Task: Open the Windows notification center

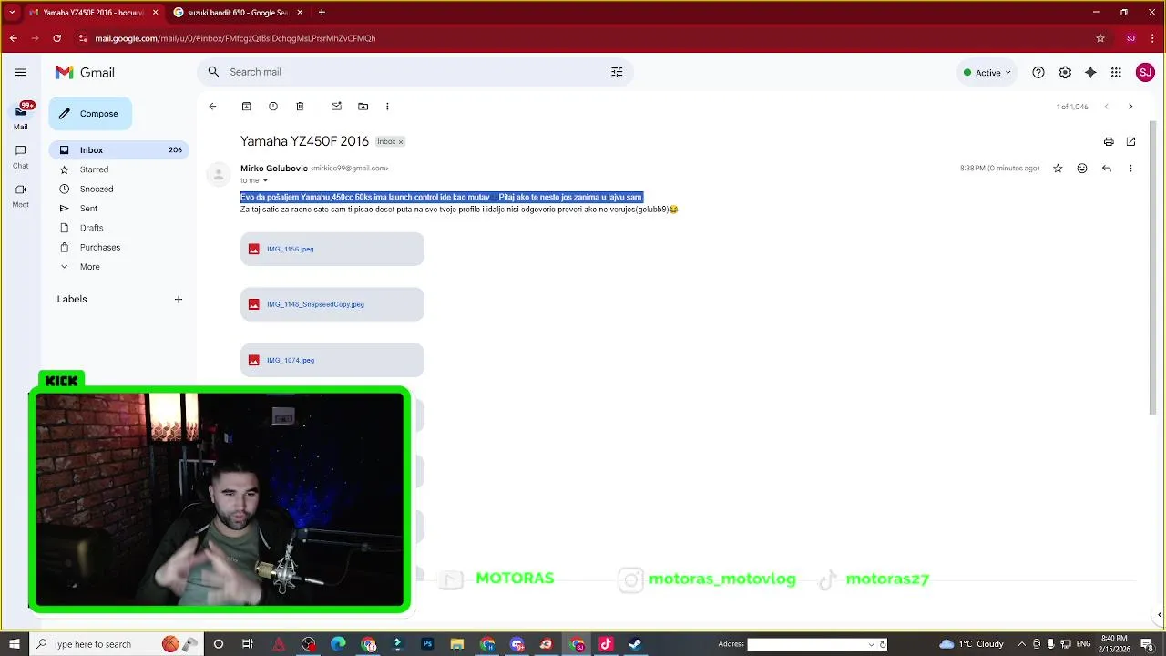Action: 1147,644
